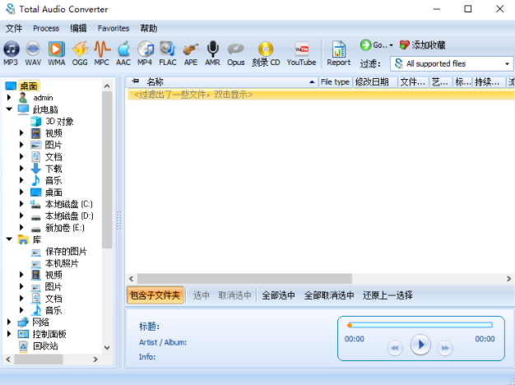Select the FLAC conversion icon
515x385 pixels.
click(168, 53)
